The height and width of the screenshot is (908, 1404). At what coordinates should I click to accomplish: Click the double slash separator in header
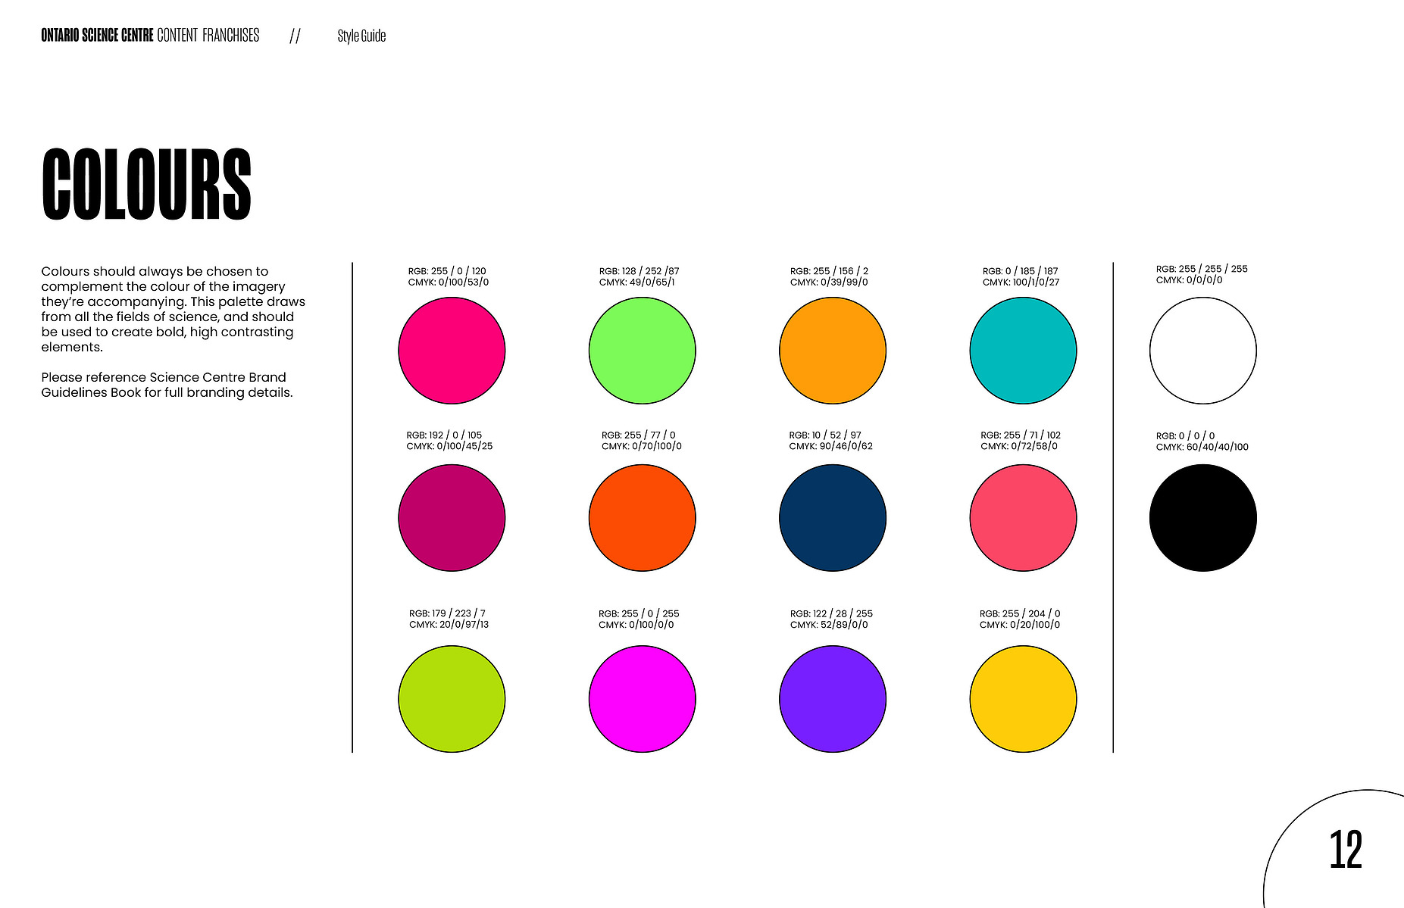coord(295,36)
